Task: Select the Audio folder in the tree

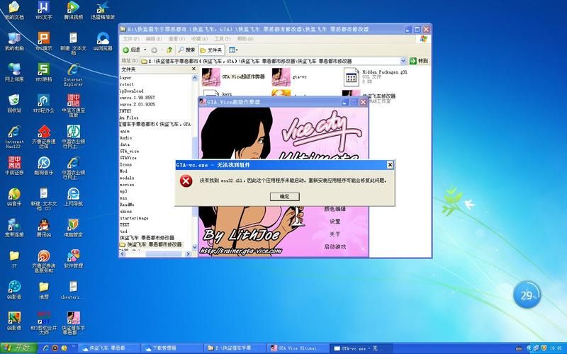Action: click(x=126, y=137)
